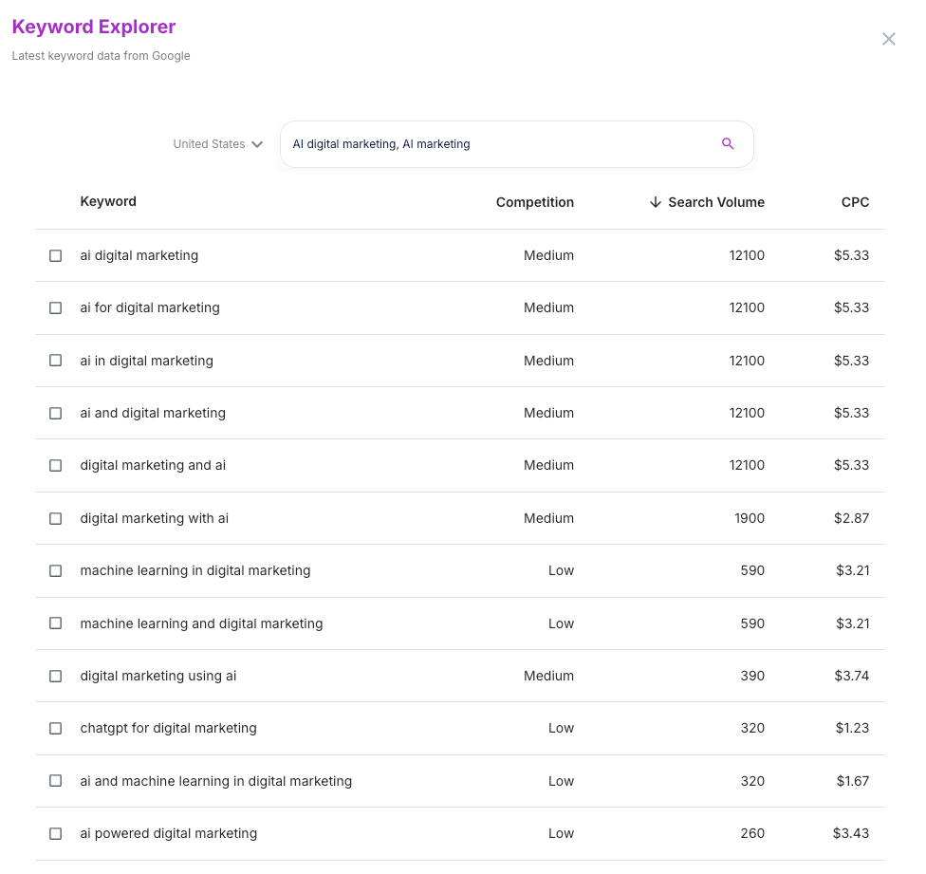This screenshot has height=874, width=926.
Task: Open the United States country dropdown
Action: 217,144
